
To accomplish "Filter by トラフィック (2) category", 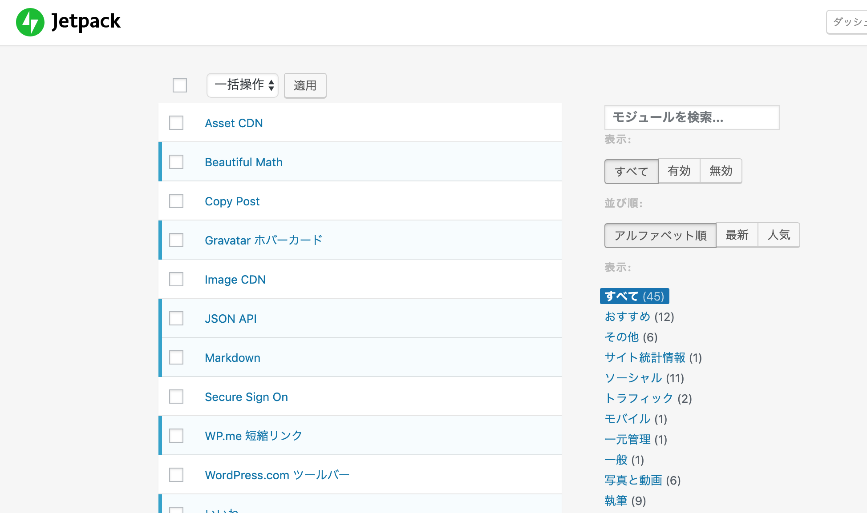I will [x=648, y=398].
